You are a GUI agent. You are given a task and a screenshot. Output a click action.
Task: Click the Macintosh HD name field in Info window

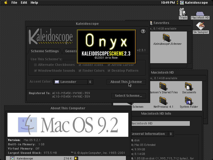click(161, 123)
